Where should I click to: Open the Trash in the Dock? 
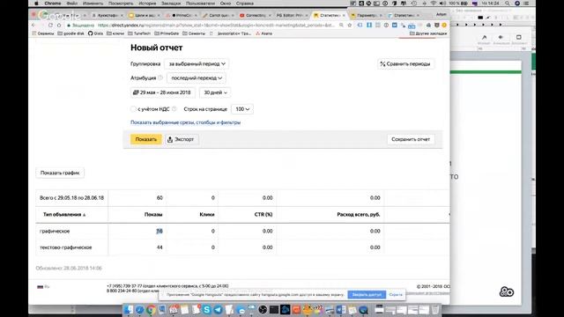(435, 309)
